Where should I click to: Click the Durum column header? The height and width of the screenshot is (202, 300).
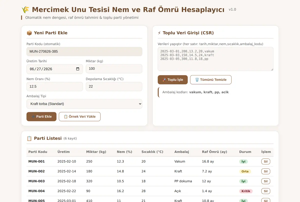click(x=245, y=152)
